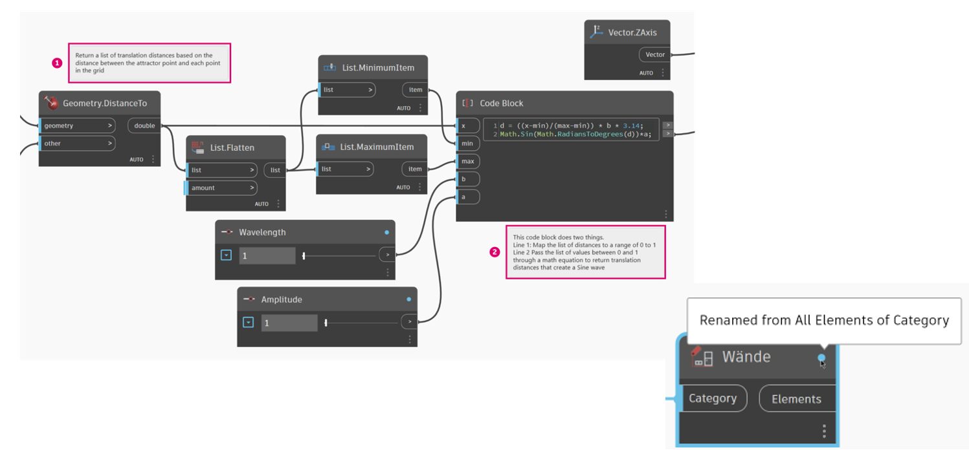Click the List.Flatten node icon
The width and height of the screenshot is (969, 450).
click(198, 147)
